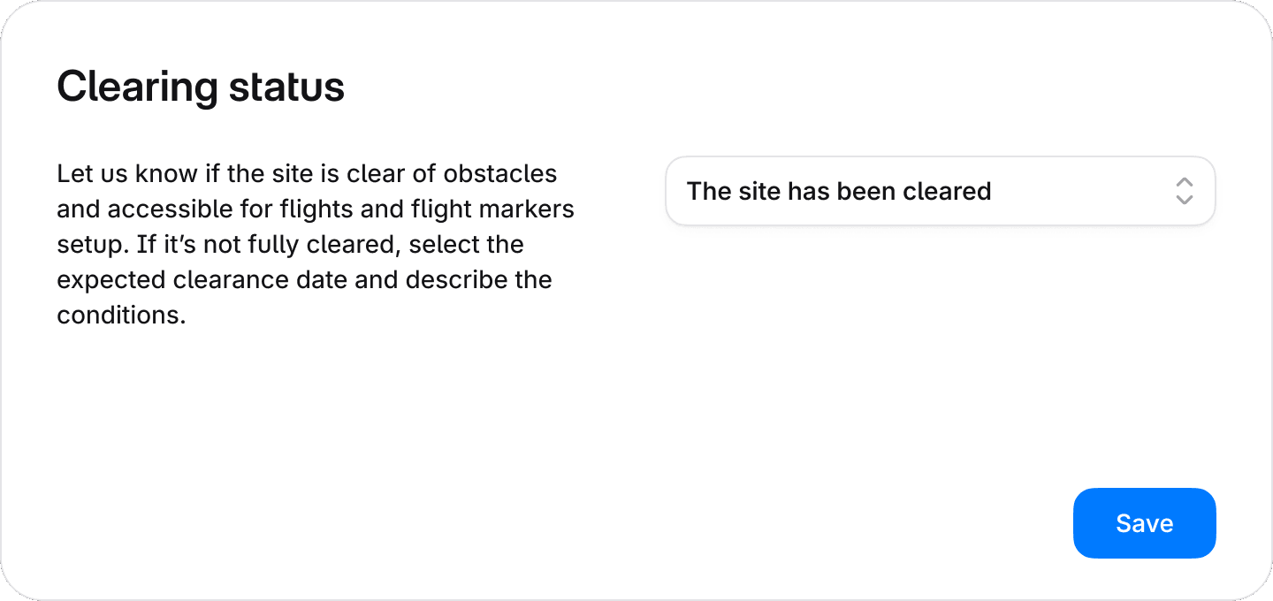Click the upward chevron in the selector

click(1185, 182)
